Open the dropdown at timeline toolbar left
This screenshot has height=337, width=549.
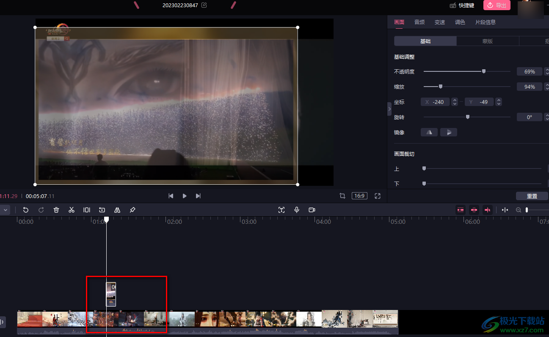(x=6, y=210)
